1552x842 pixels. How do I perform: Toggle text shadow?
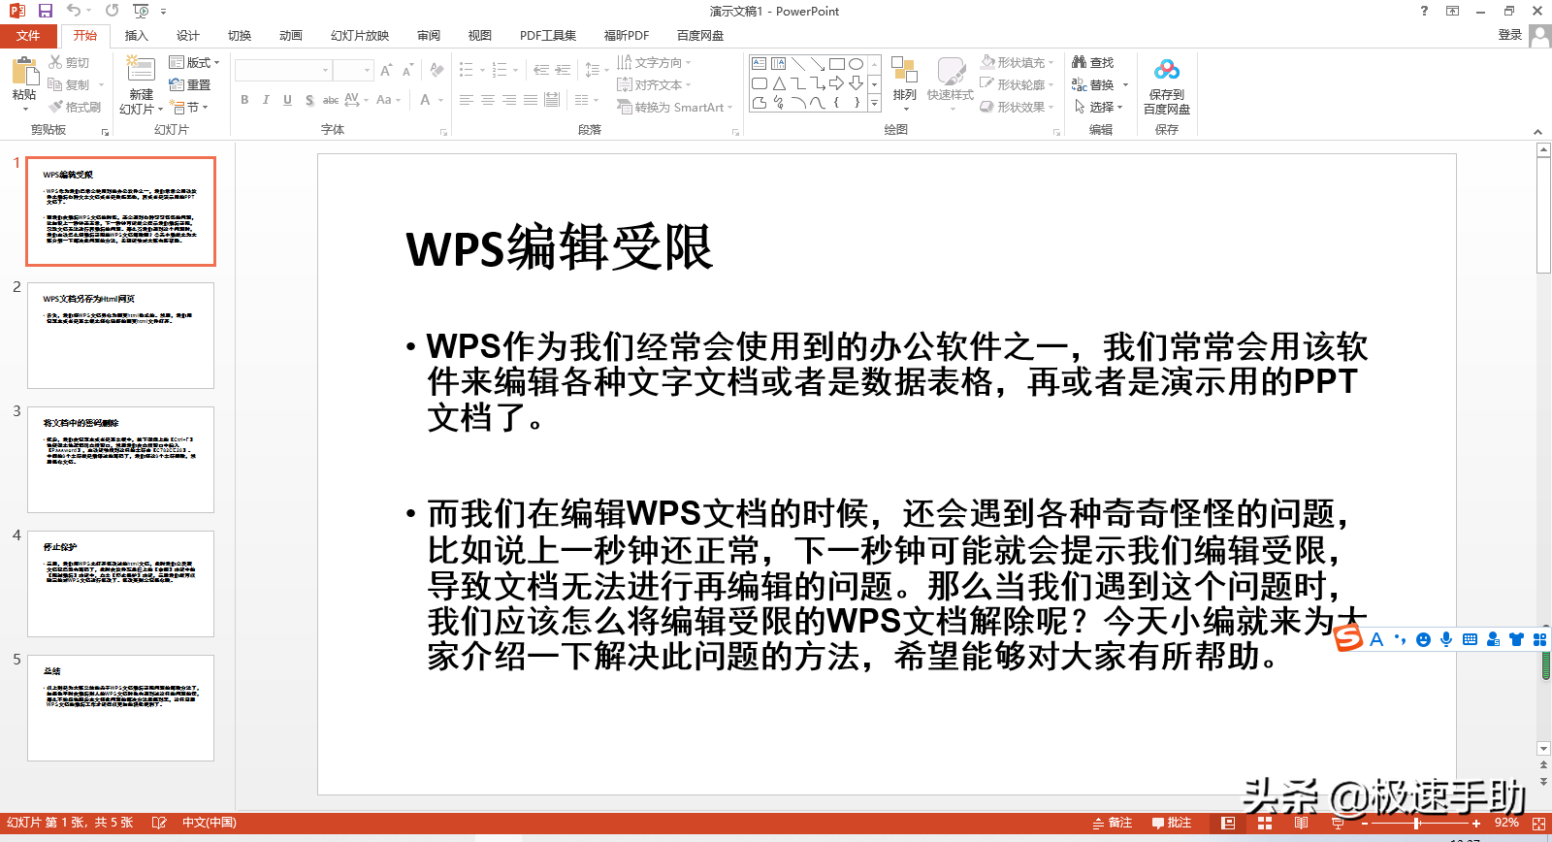(x=308, y=99)
